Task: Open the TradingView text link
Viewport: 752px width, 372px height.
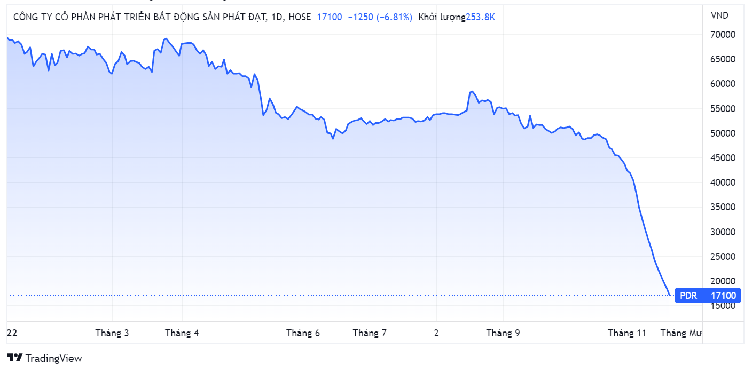Action: (54, 358)
